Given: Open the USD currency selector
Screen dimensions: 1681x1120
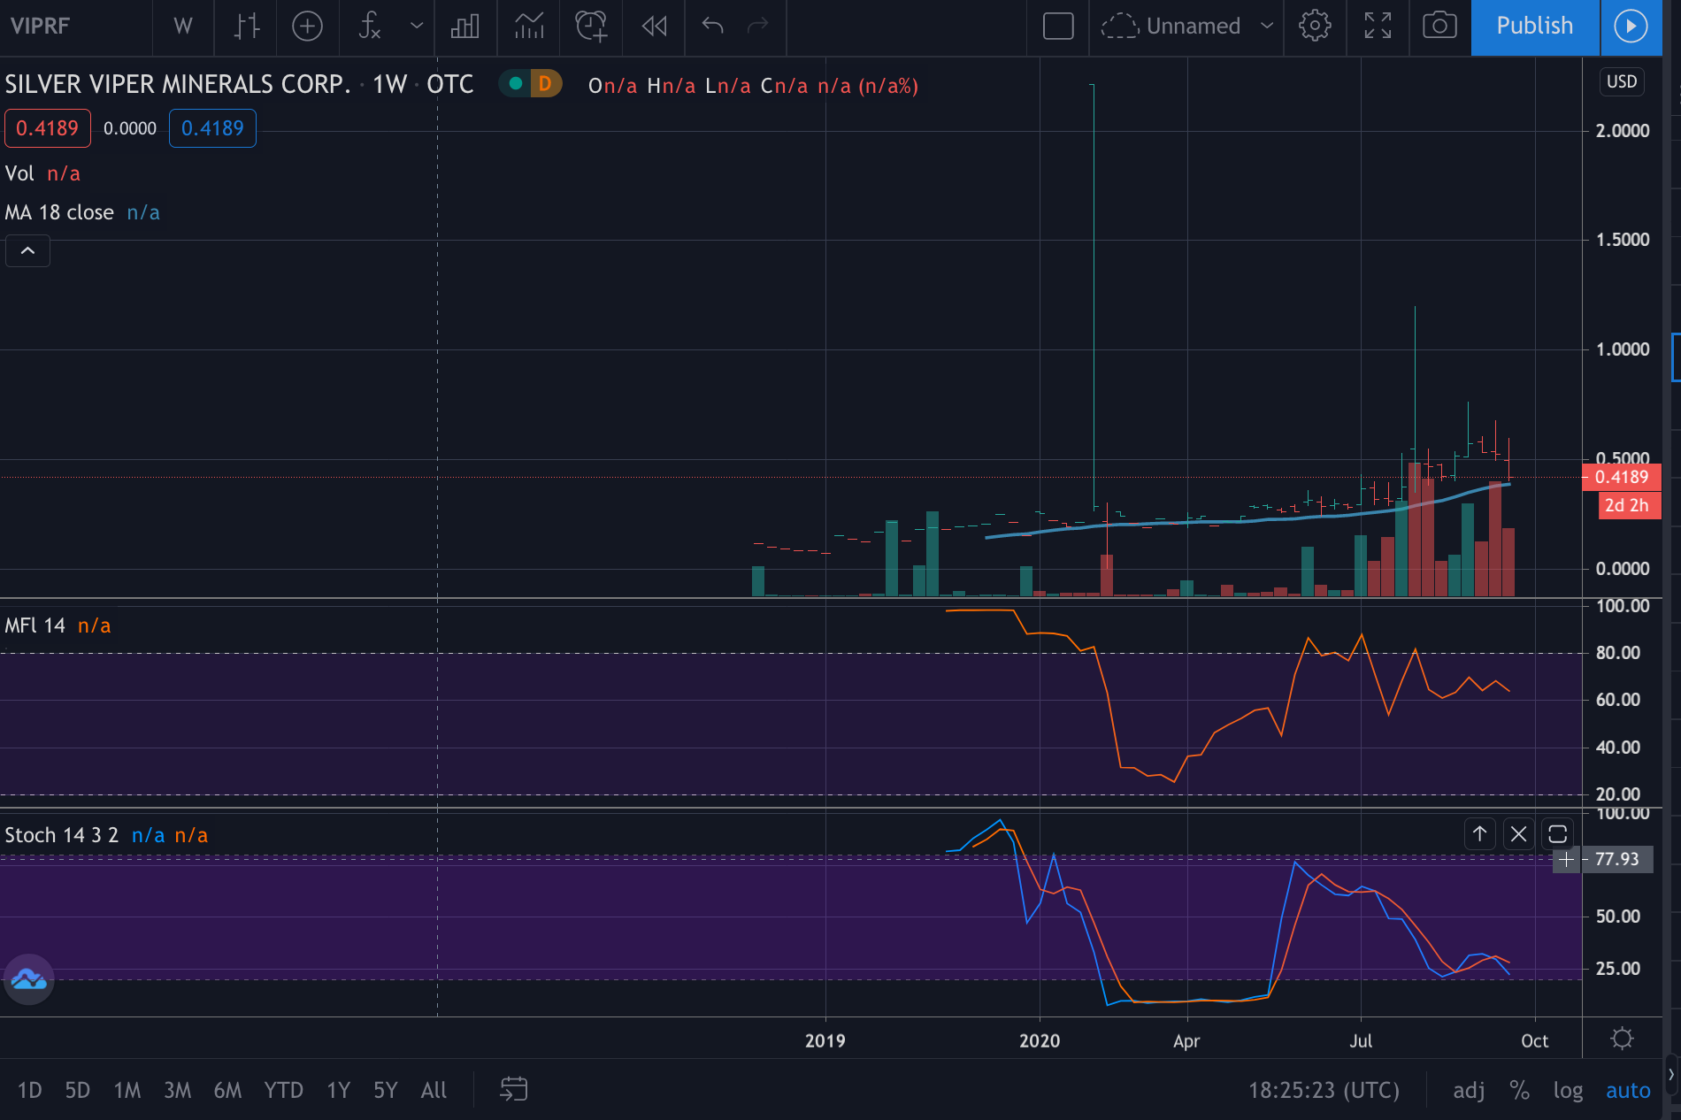Looking at the screenshot, I should pyautogui.click(x=1621, y=81).
